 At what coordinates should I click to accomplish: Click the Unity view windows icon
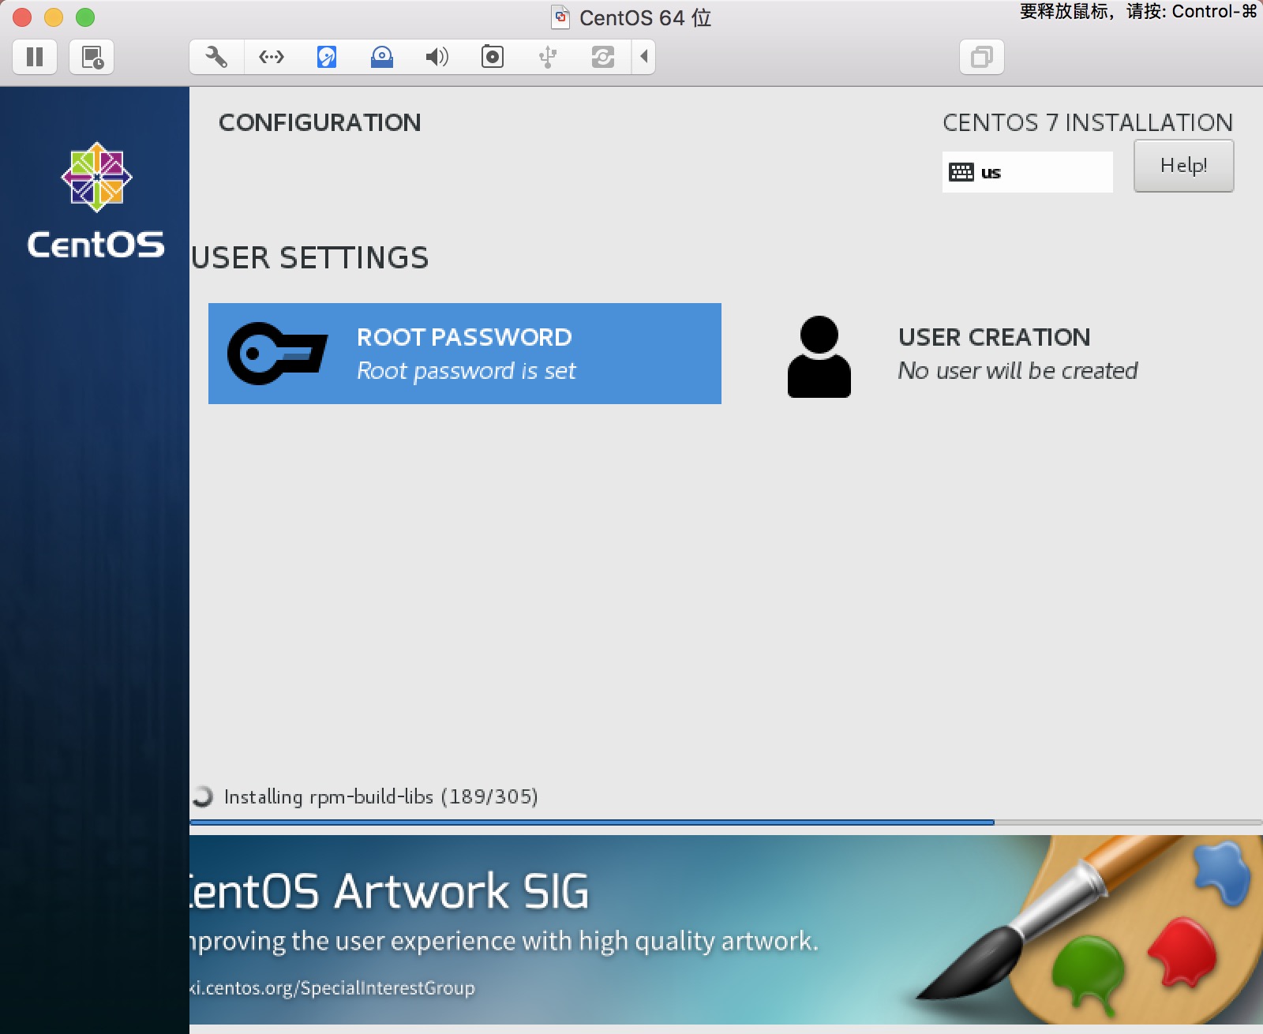tap(982, 57)
